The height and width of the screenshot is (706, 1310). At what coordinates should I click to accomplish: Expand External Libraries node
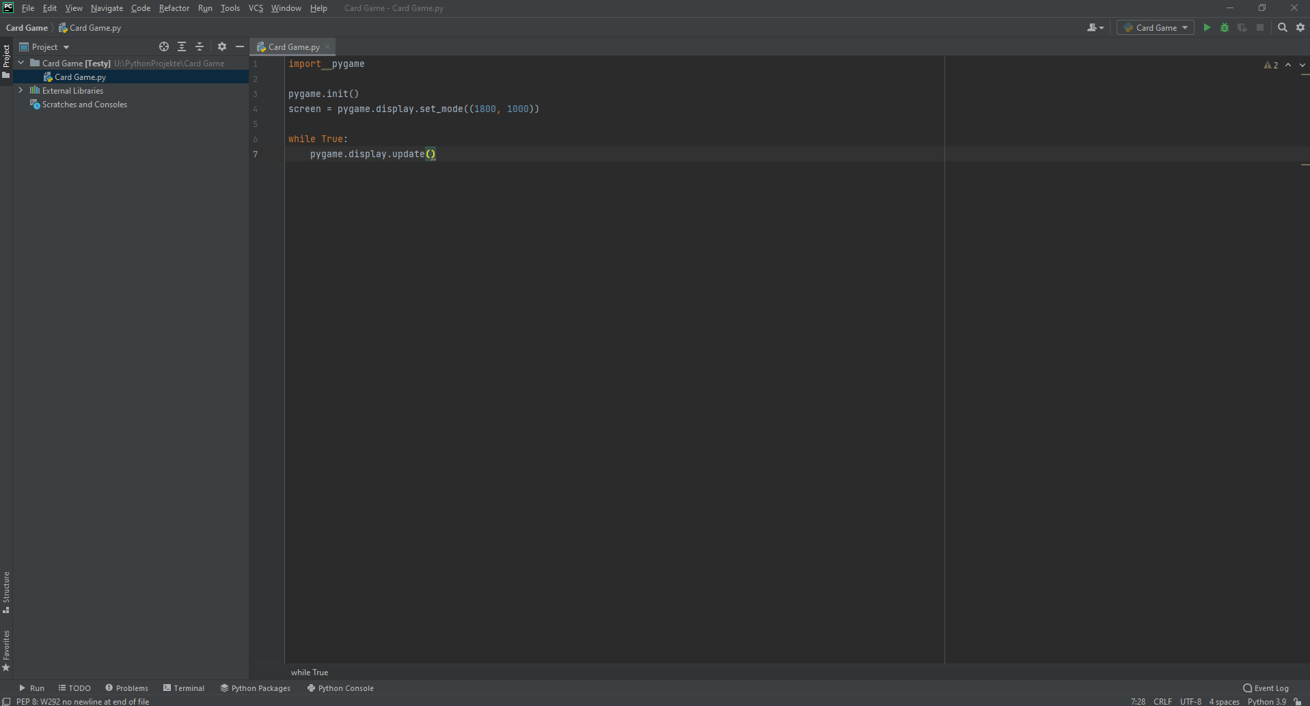pyautogui.click(x=21, y=90)
